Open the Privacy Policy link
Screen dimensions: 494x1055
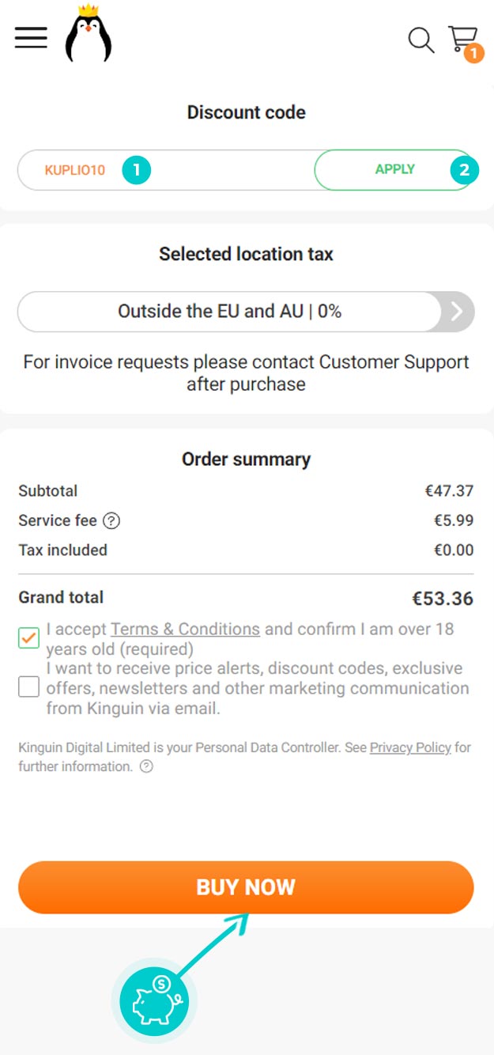(410, 747)
